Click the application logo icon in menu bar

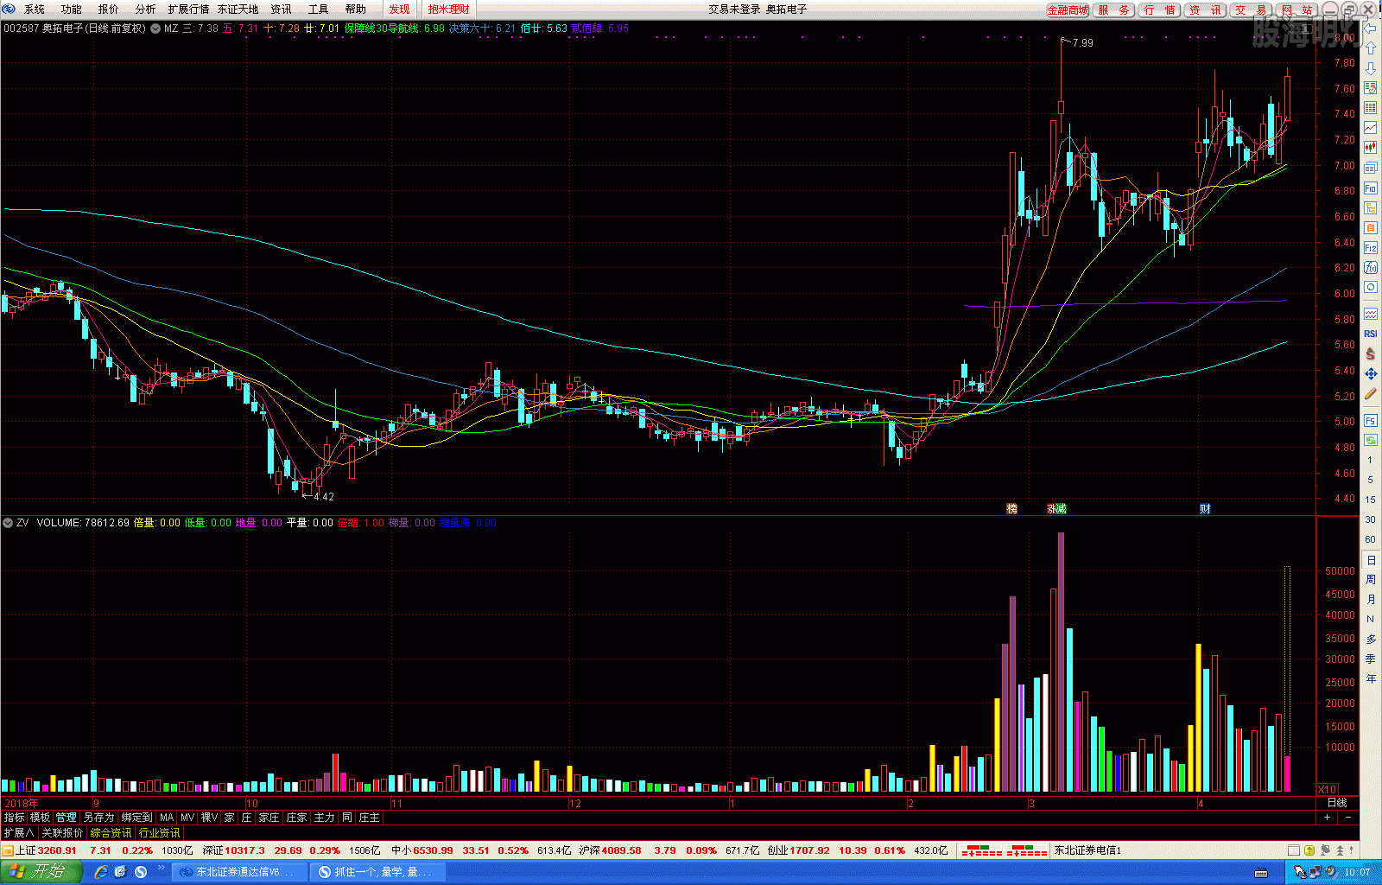[x=9, y=9]
